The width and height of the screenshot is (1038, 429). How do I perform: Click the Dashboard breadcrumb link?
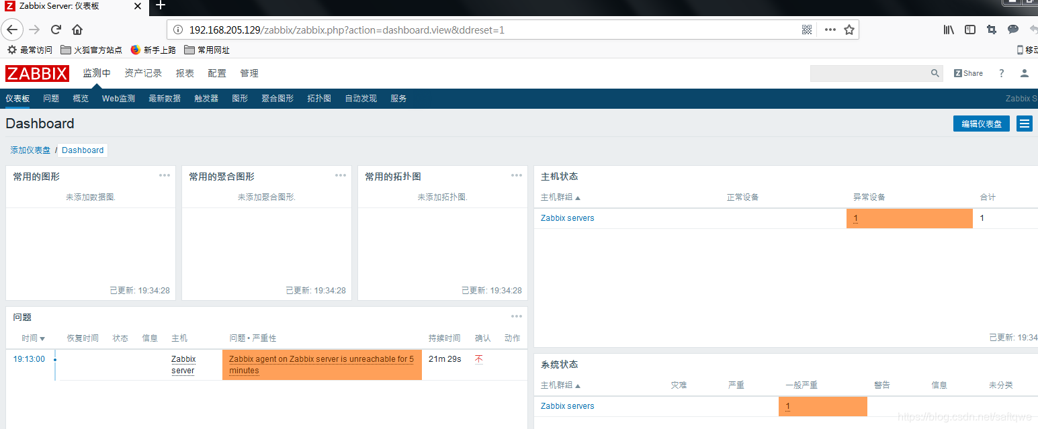pyautogui.click(x=83, y=150)
